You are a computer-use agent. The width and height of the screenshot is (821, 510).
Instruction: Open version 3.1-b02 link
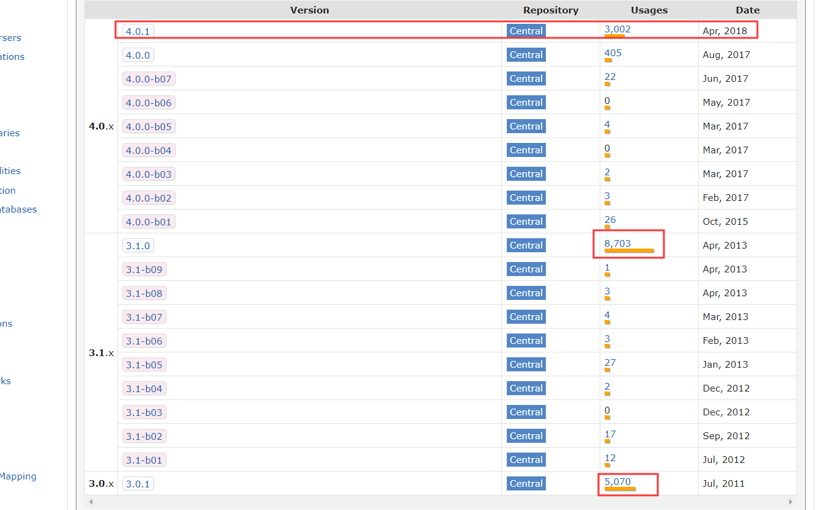(144, 436)
